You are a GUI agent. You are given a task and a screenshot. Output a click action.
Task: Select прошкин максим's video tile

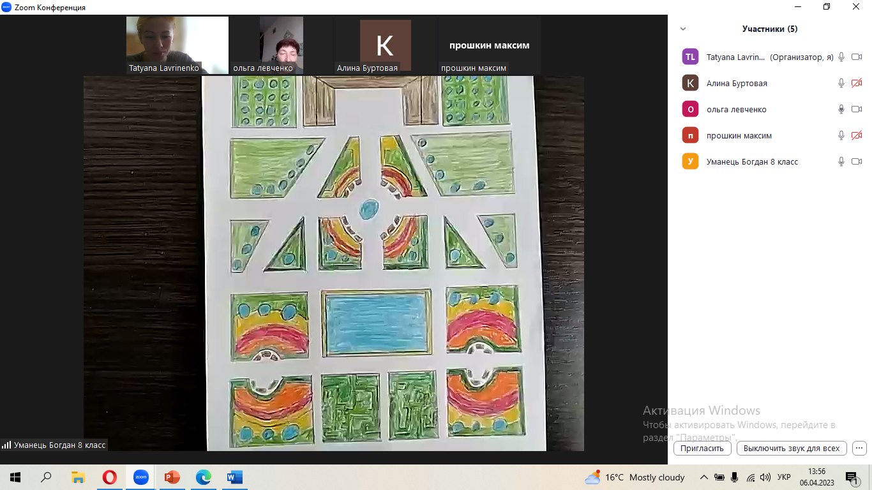[x=490, y=45]
